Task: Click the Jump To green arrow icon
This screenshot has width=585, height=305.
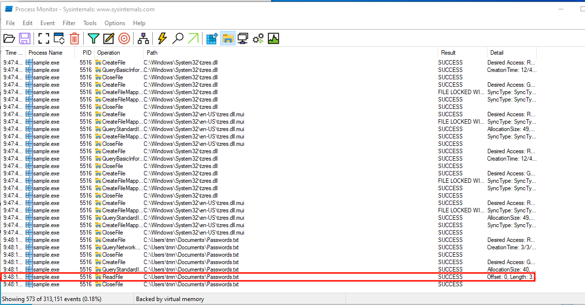Action: point(194,38)
